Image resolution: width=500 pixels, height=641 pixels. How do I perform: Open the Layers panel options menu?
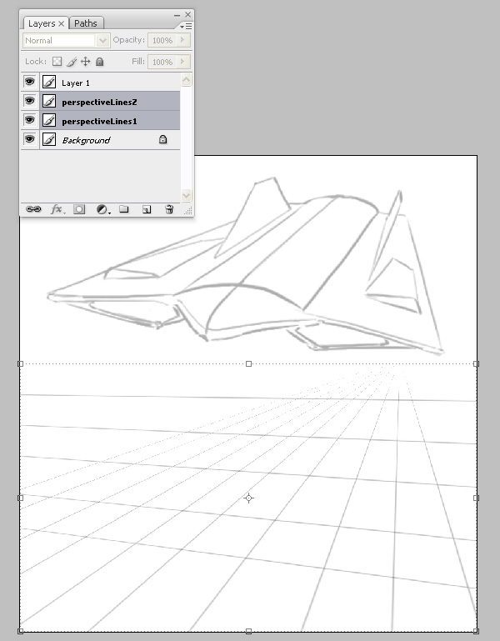click(x=186, y=26)
